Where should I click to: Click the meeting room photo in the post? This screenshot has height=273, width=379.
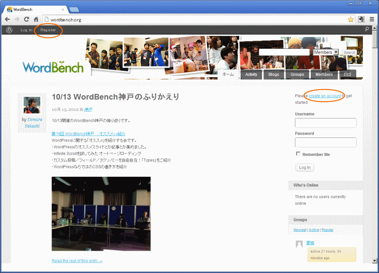tap(101, 214)
